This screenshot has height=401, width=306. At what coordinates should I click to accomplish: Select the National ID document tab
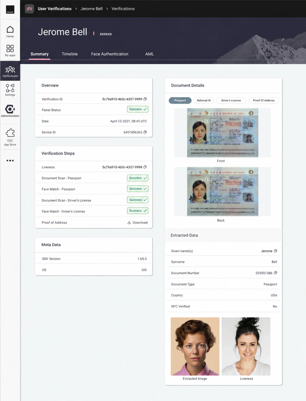(204, 100)
